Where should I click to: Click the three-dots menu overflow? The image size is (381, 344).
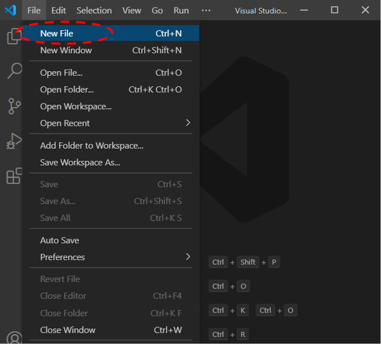[x=206, y=10]
